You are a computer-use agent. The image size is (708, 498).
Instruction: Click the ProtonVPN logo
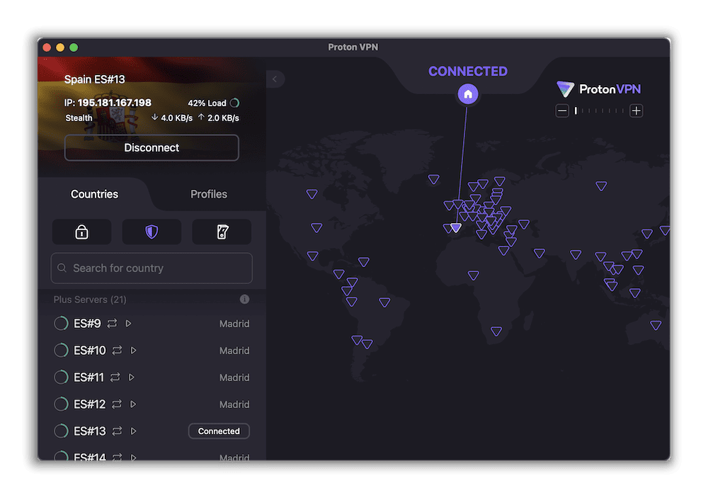tap(598, 89)
